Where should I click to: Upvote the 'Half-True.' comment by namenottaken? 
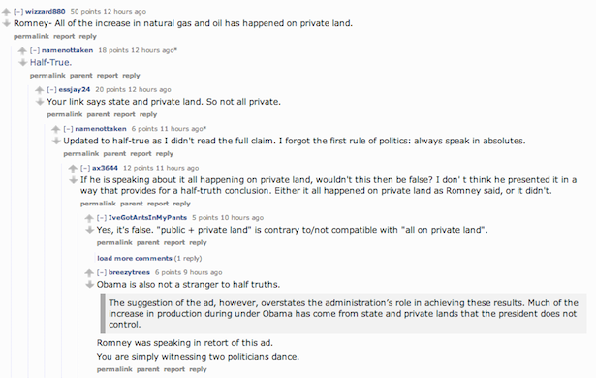[x=23, y=51]
